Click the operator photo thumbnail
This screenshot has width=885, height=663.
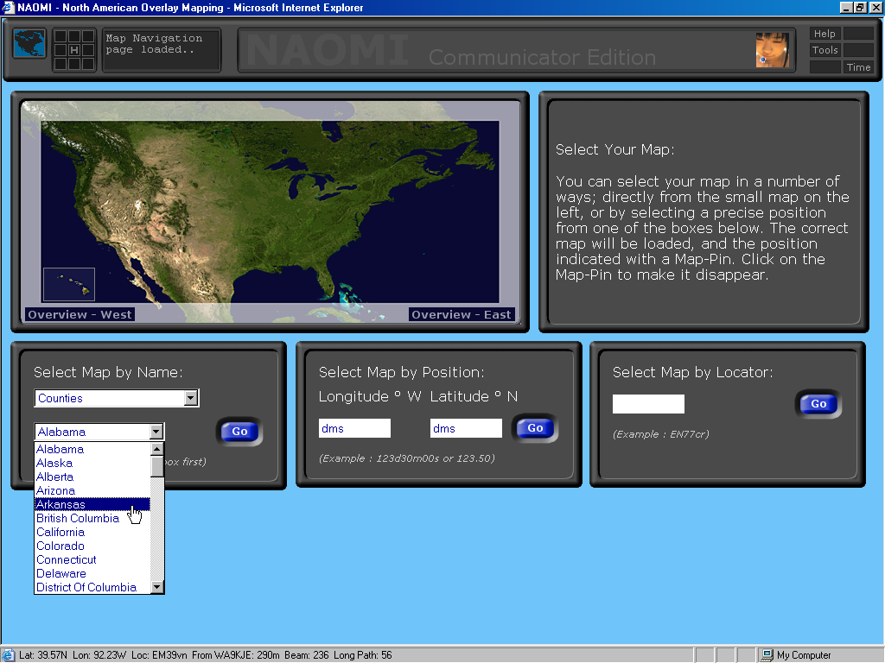pos(772,49)
